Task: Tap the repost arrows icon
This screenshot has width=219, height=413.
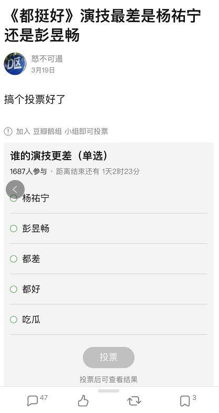Action: click(134, 401)
